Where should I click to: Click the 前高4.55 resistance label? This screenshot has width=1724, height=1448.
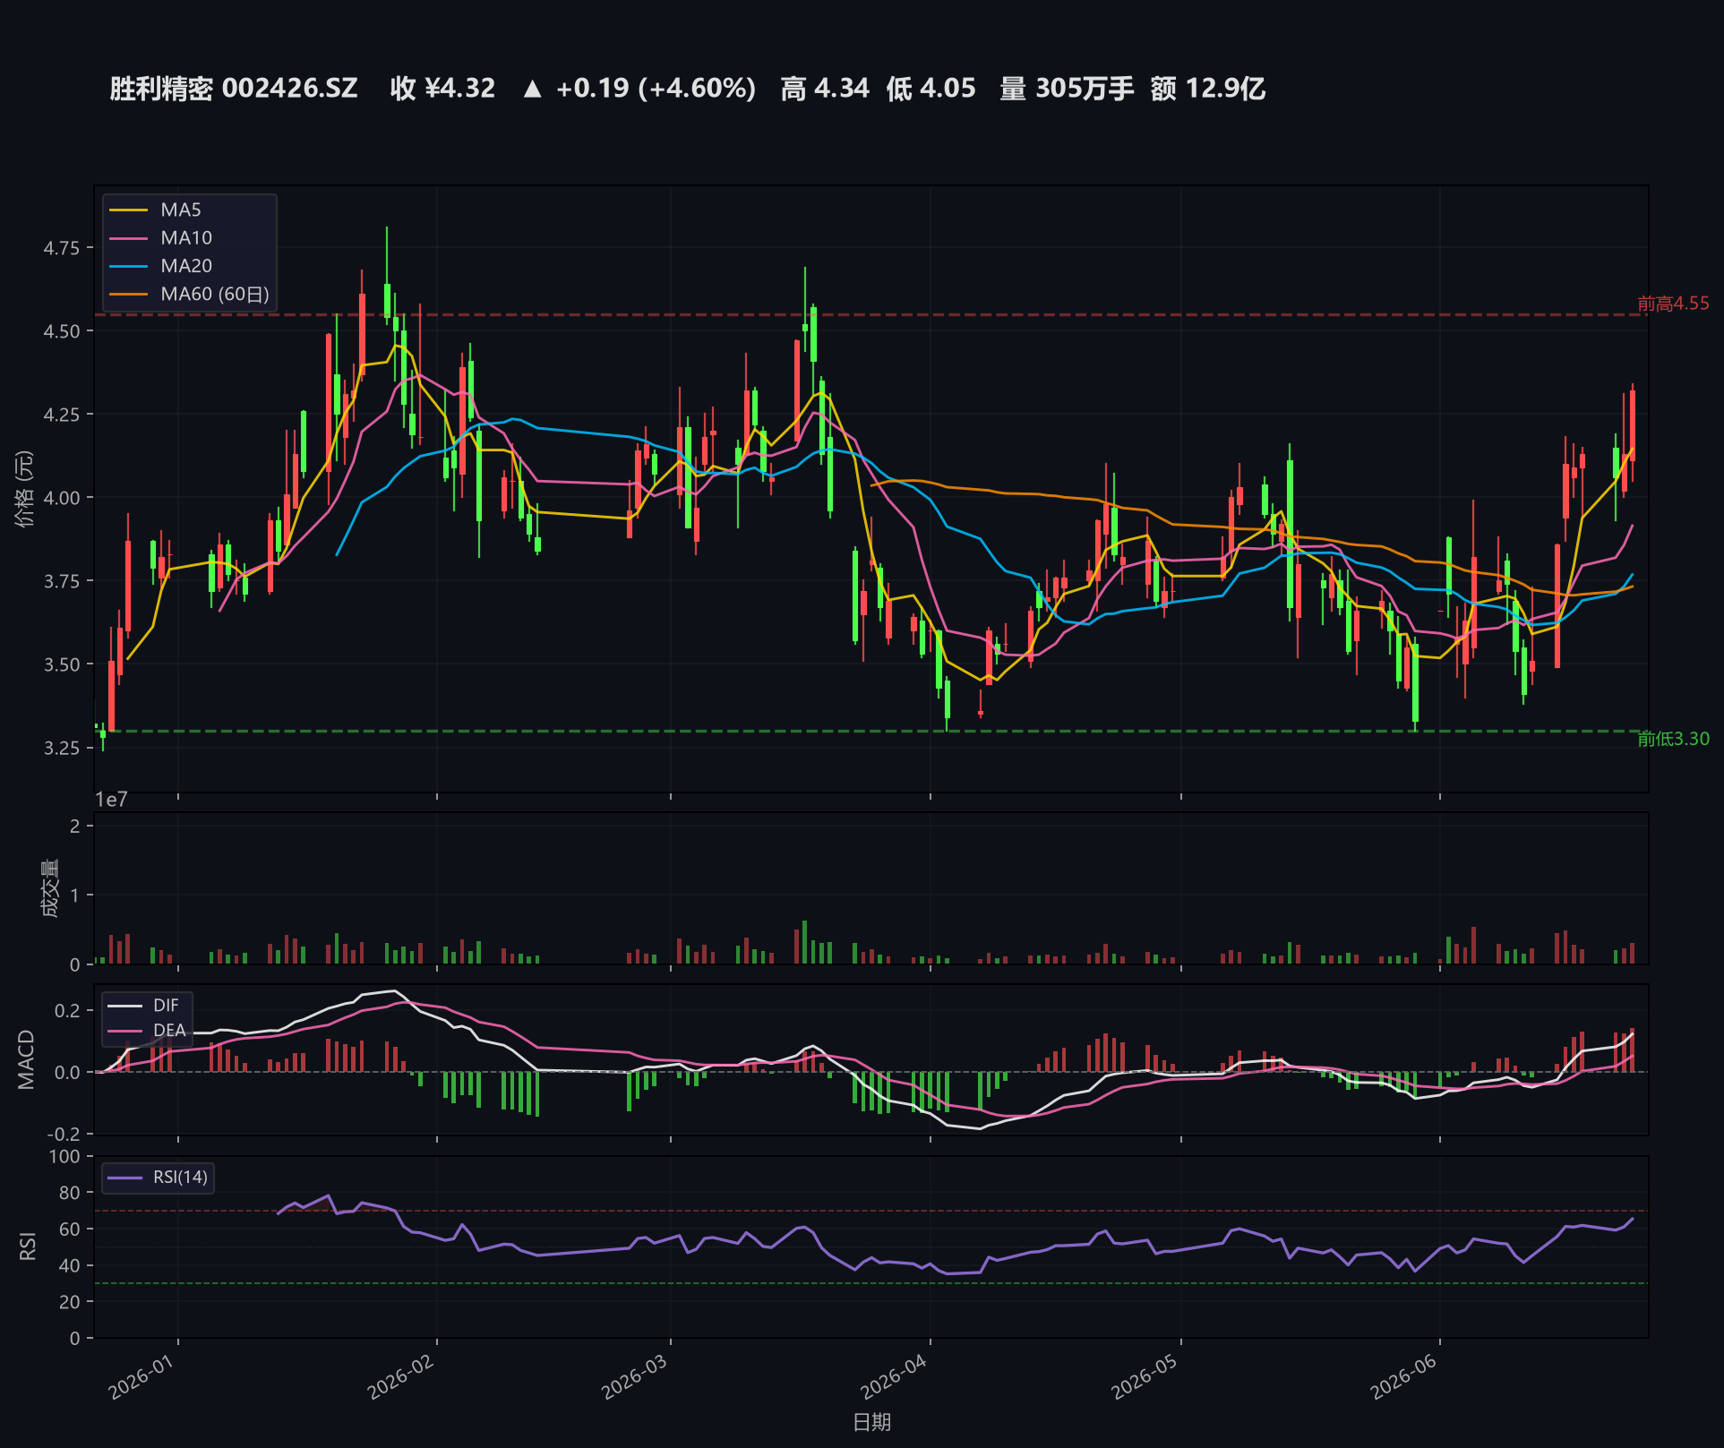pos(1673,304)
